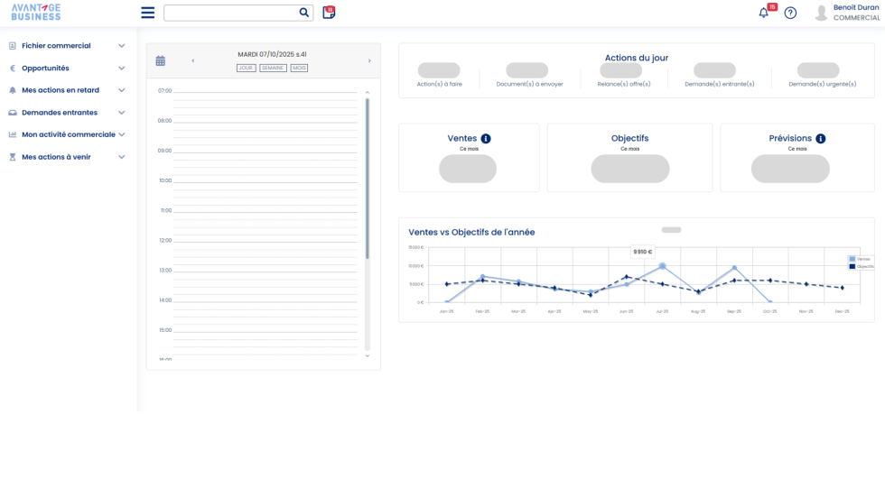Image resolution: width=885 pixels, height=497 pixels.
Task: Click the help question mark icon
Action: 790,13
